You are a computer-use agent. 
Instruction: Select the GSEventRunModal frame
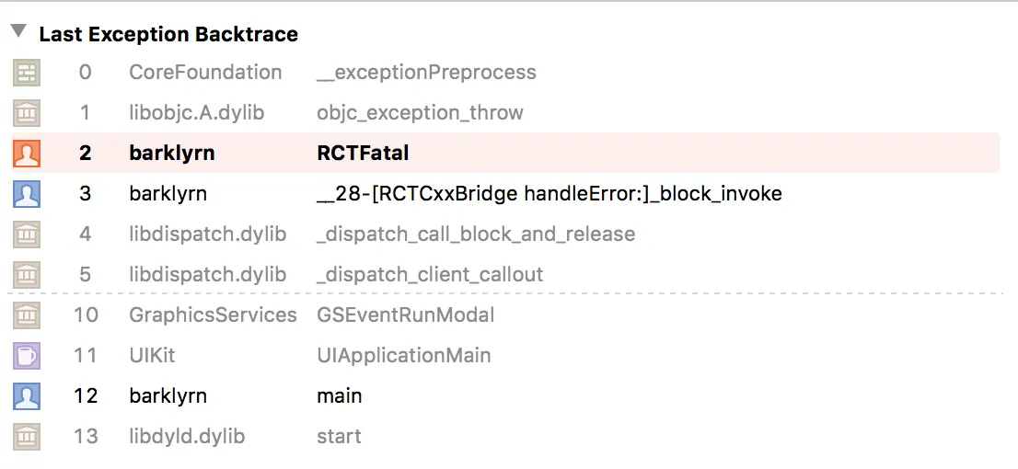coord(405,315)
